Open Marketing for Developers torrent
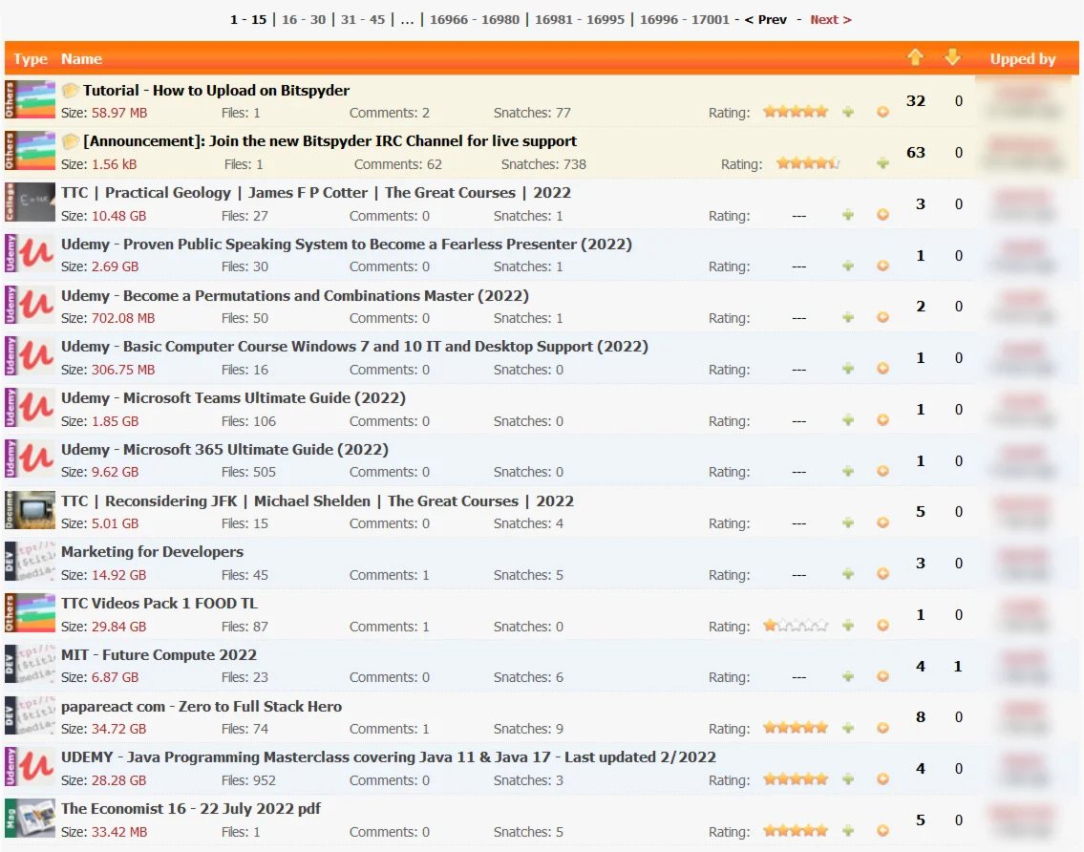 point(152,552)
